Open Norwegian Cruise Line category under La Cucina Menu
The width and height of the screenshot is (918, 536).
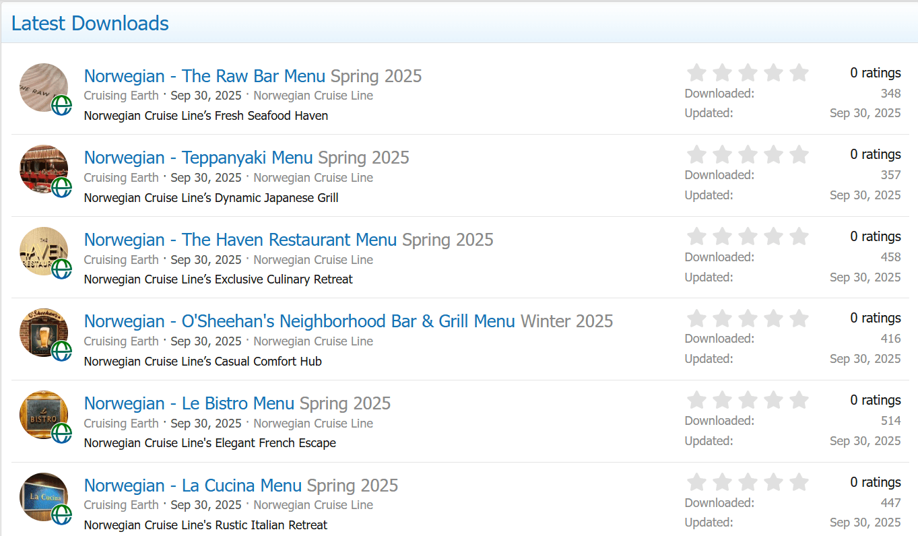tap(313, 505)
